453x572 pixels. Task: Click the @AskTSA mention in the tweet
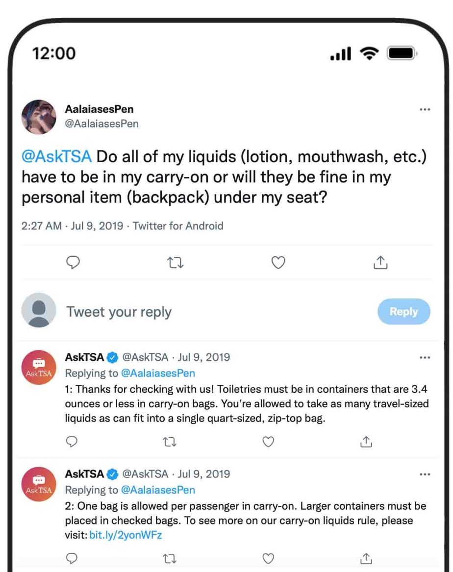(56, 156)
